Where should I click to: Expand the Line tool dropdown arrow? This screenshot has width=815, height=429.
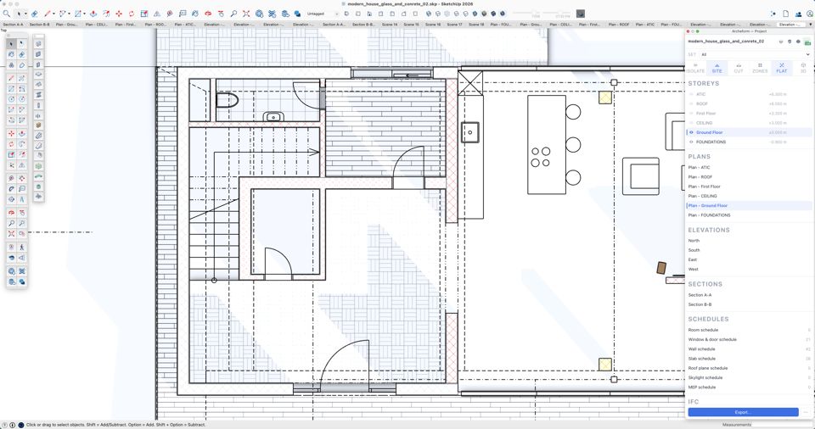point(53,14)
